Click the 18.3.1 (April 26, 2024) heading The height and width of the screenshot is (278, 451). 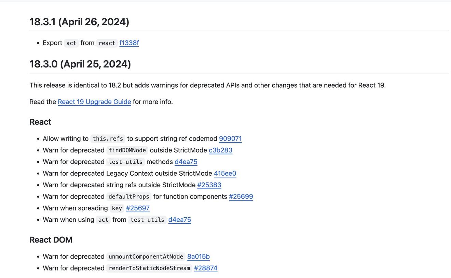click(x=79, y=22)
